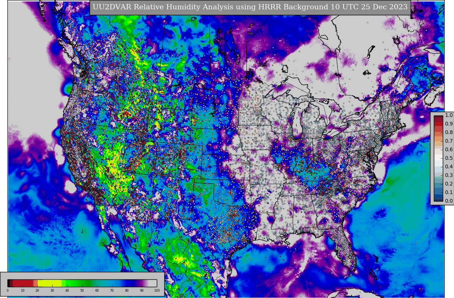Image resolution: width=454 pixels, height=298 pixels.
Task: Click the '0' tick on humidity colorbar
Action: tap(7, 290)
